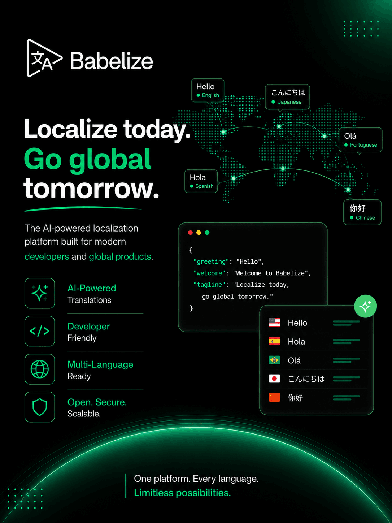Click the Developer Friendly code brackets icon
The height and width of the screenshot is (523, 392).
tap(40, 331)
